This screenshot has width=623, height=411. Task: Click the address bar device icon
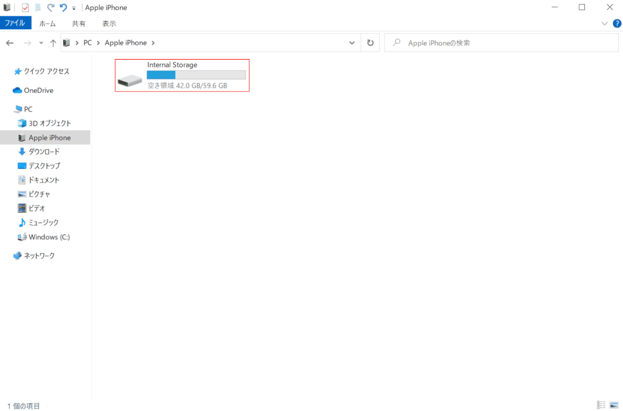click(x=66, y=43)
